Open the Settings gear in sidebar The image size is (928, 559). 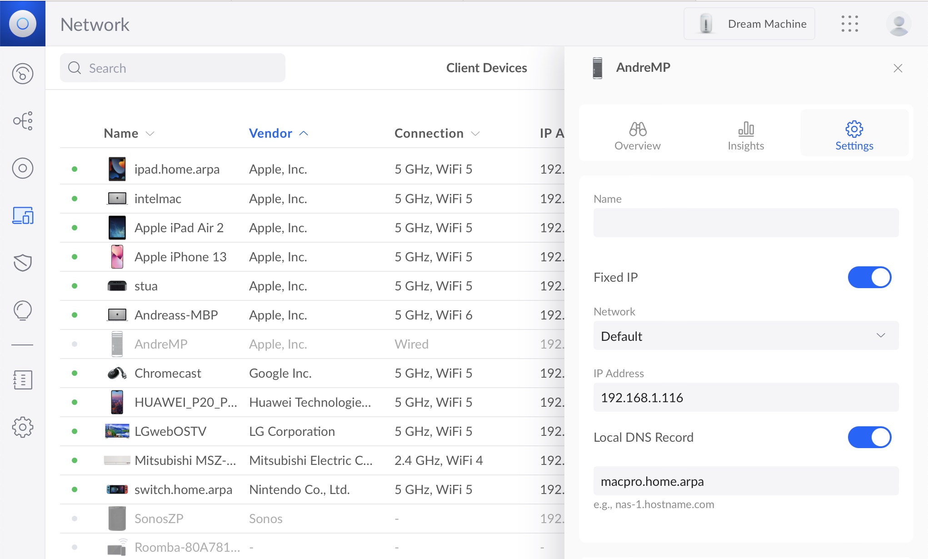[23, 427]
